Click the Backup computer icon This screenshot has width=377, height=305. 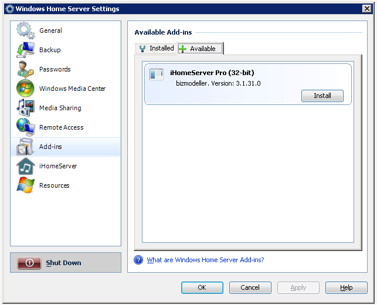[25, 50]
